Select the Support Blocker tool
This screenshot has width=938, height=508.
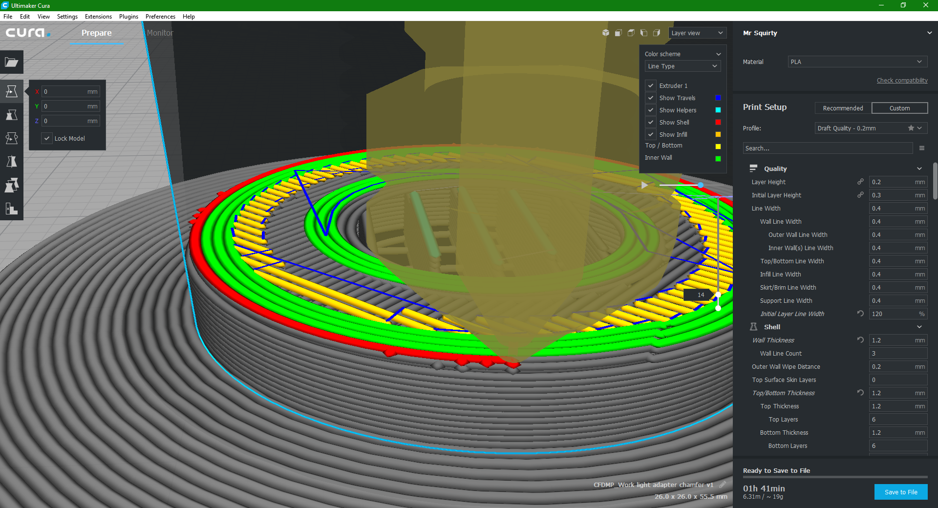point(12,209)
